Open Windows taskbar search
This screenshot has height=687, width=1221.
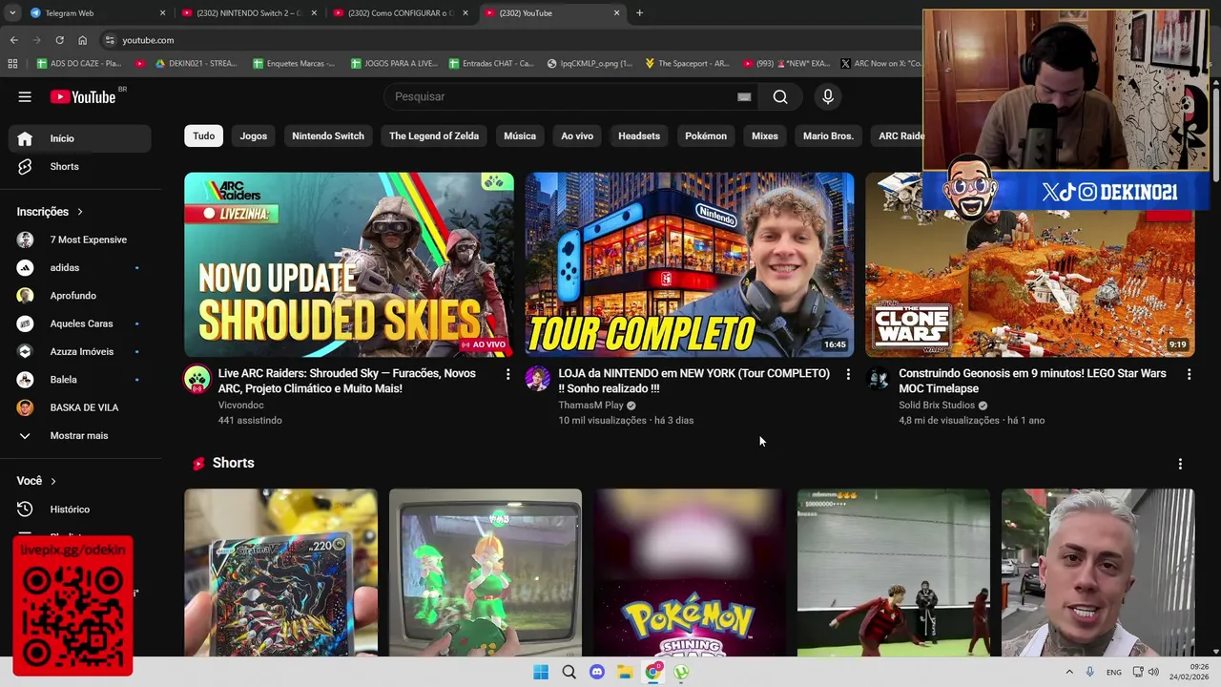[569, 672]
